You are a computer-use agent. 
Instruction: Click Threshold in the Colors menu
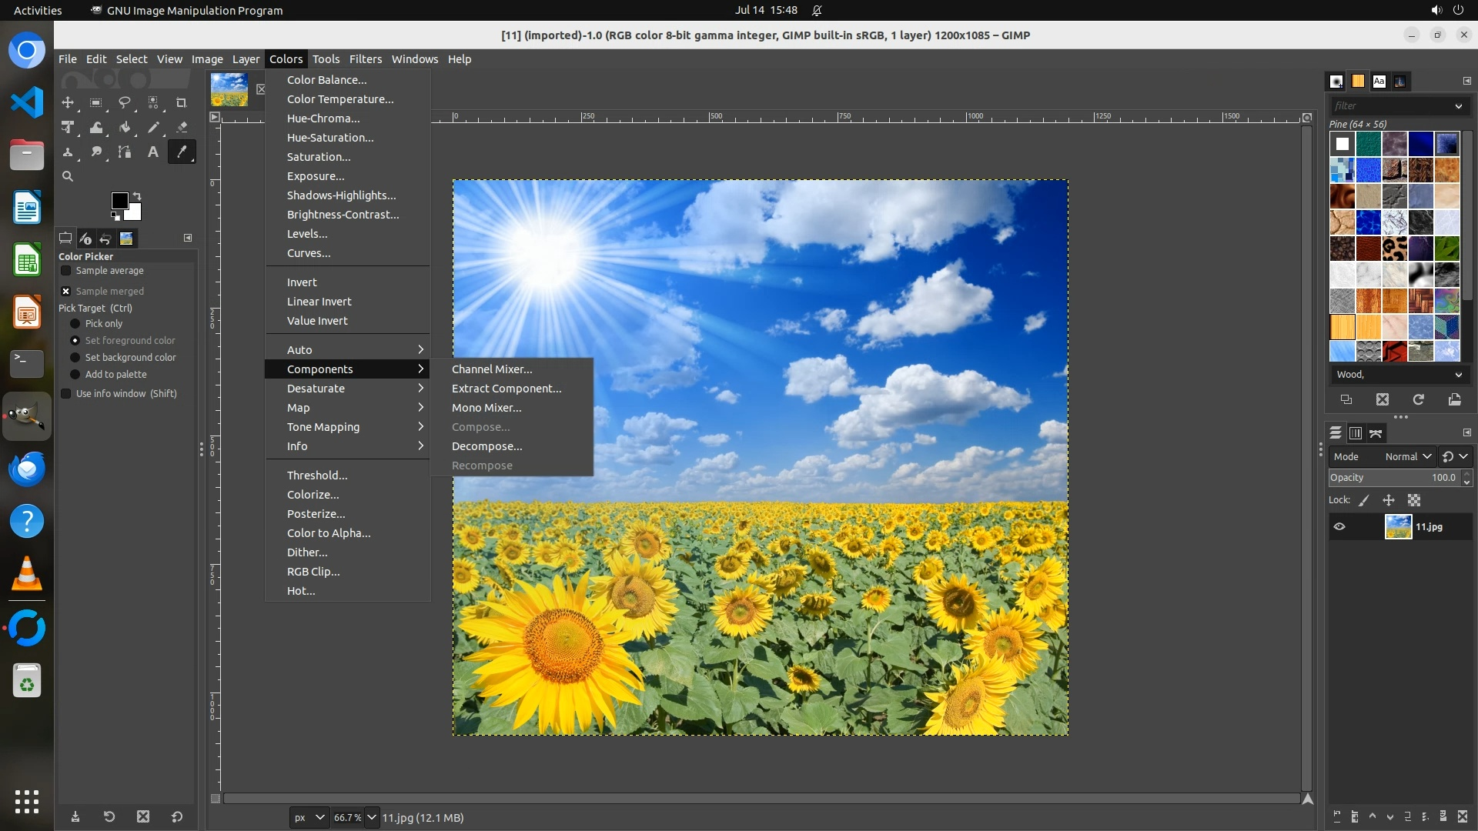click(317, 476)
